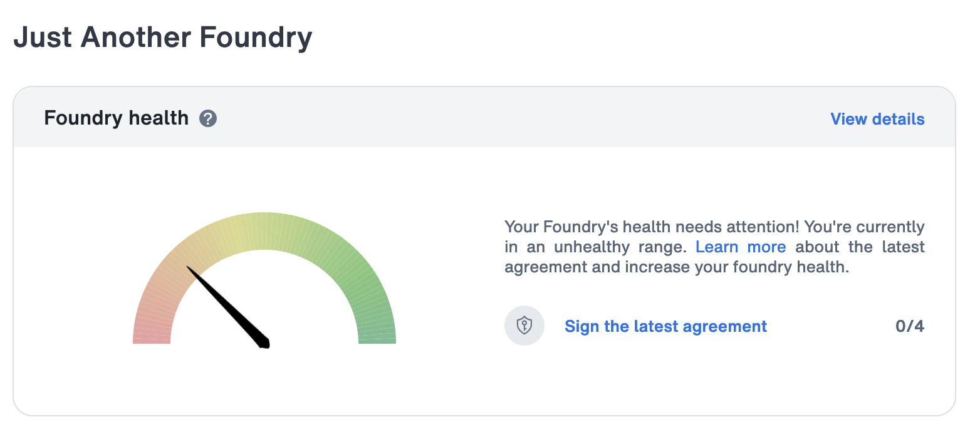Follow the Learn more link

click(741, 247)
